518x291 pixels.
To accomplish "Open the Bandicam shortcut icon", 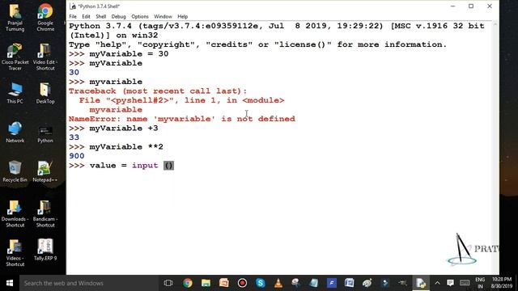I will tap(45, 213).
